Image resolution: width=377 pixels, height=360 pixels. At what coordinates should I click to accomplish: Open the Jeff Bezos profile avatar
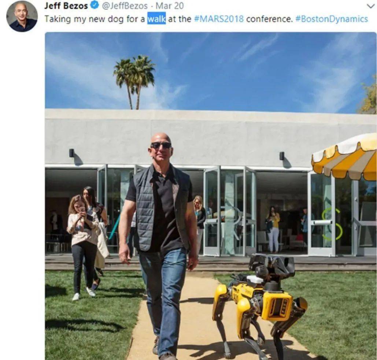pos(22,16)
